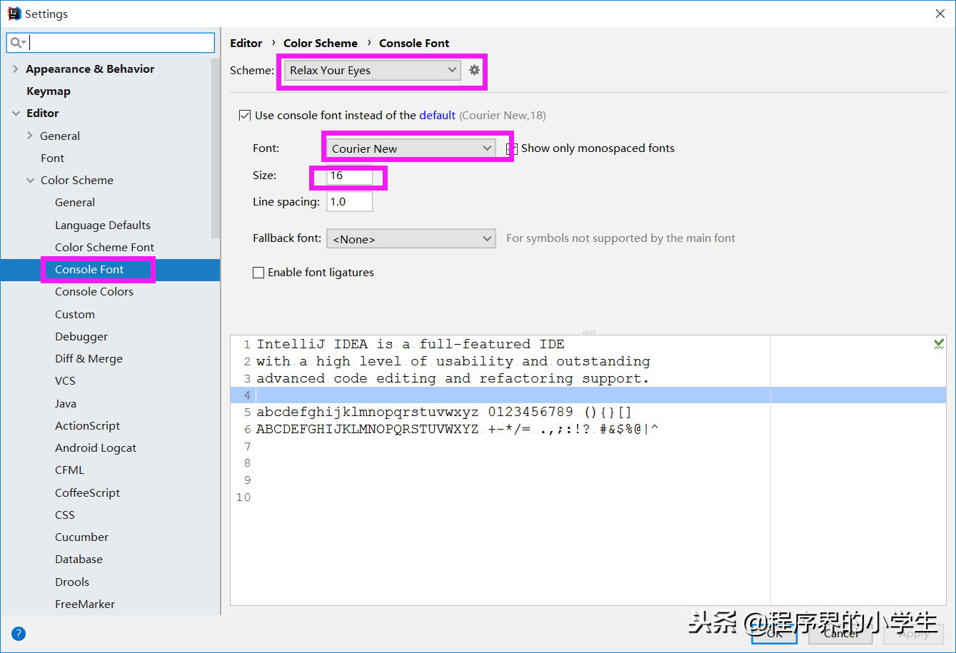Image resolution: width=956 pixels, height=653 pixels.
Task: Close the Settings window
Action: tap(940, 14)
